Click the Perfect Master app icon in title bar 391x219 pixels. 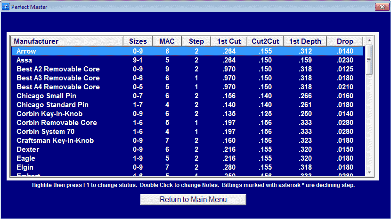pyautogui.click(x=6, y=7)
